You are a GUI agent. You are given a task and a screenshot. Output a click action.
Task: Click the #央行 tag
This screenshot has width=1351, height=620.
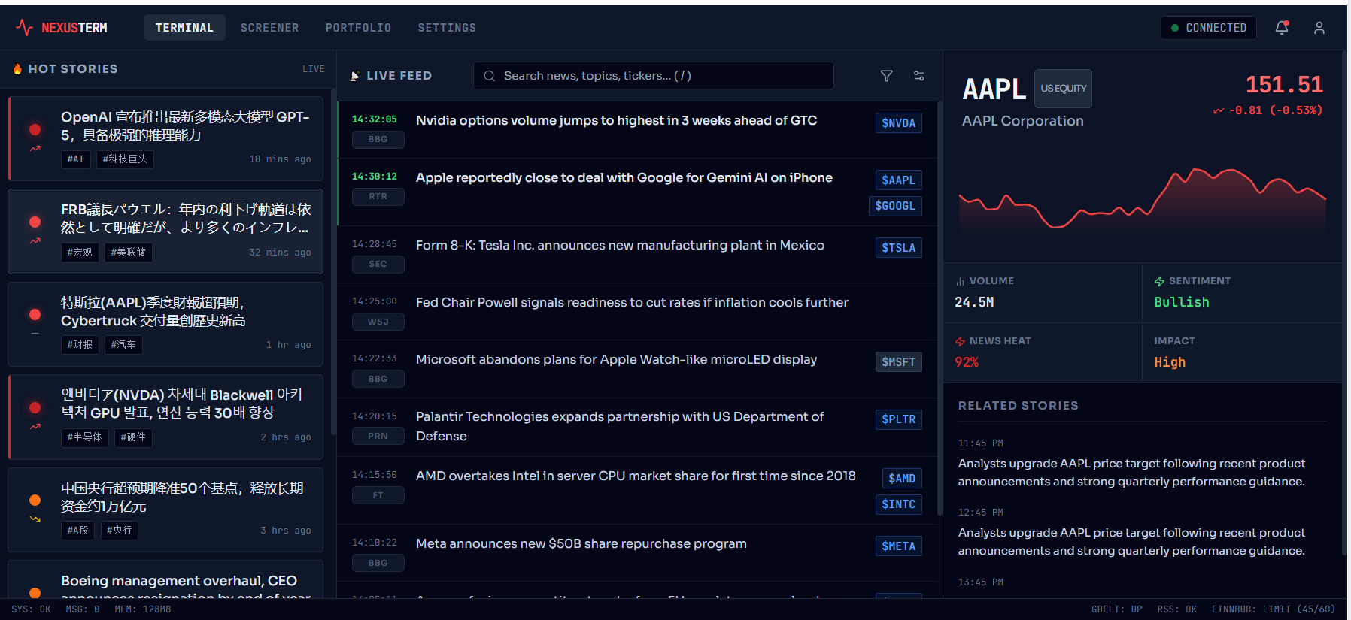click(119, 531)
